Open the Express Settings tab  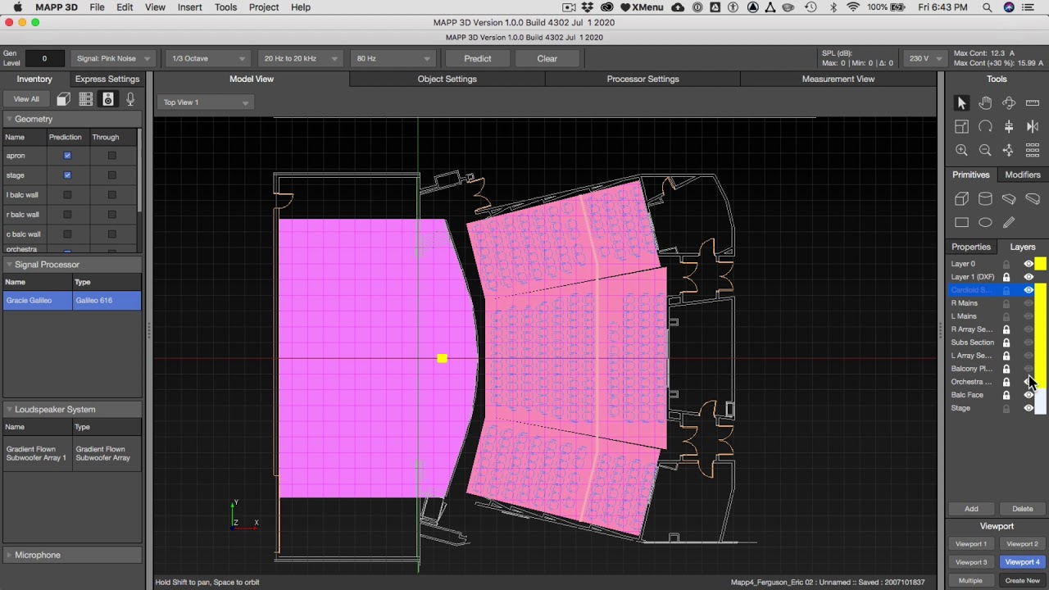[x=107, y=79]
